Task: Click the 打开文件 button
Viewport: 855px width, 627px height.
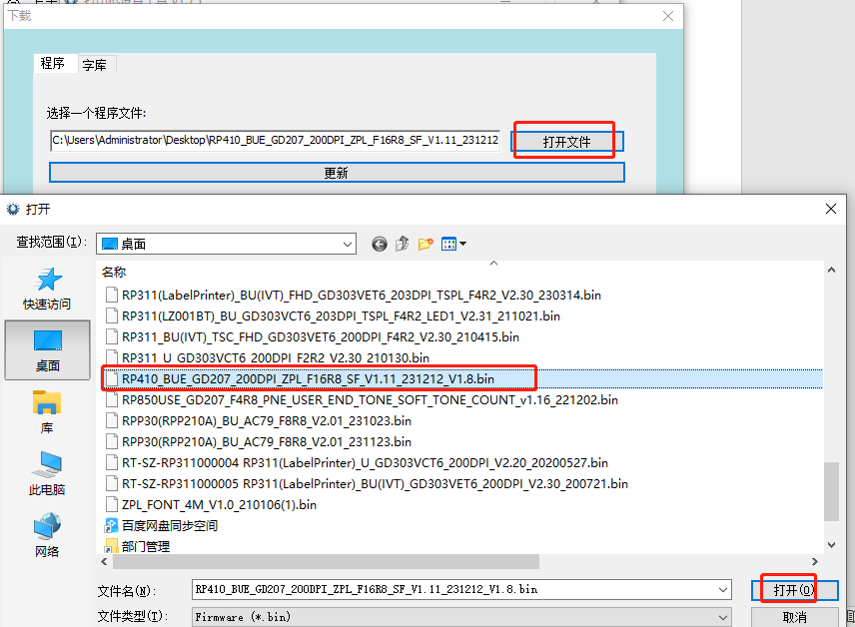Action: pos(567,142)
